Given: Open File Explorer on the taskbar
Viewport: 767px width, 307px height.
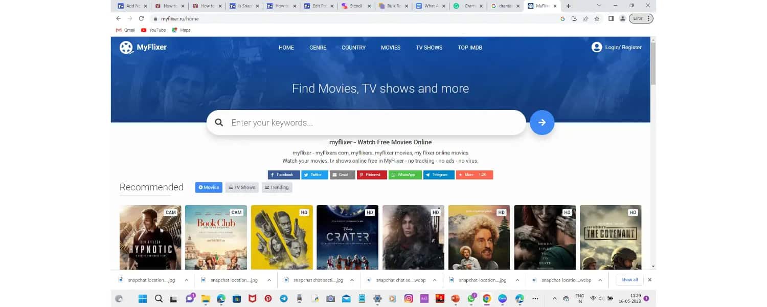Looking at the screenshot, I should (x=206, y=298).
